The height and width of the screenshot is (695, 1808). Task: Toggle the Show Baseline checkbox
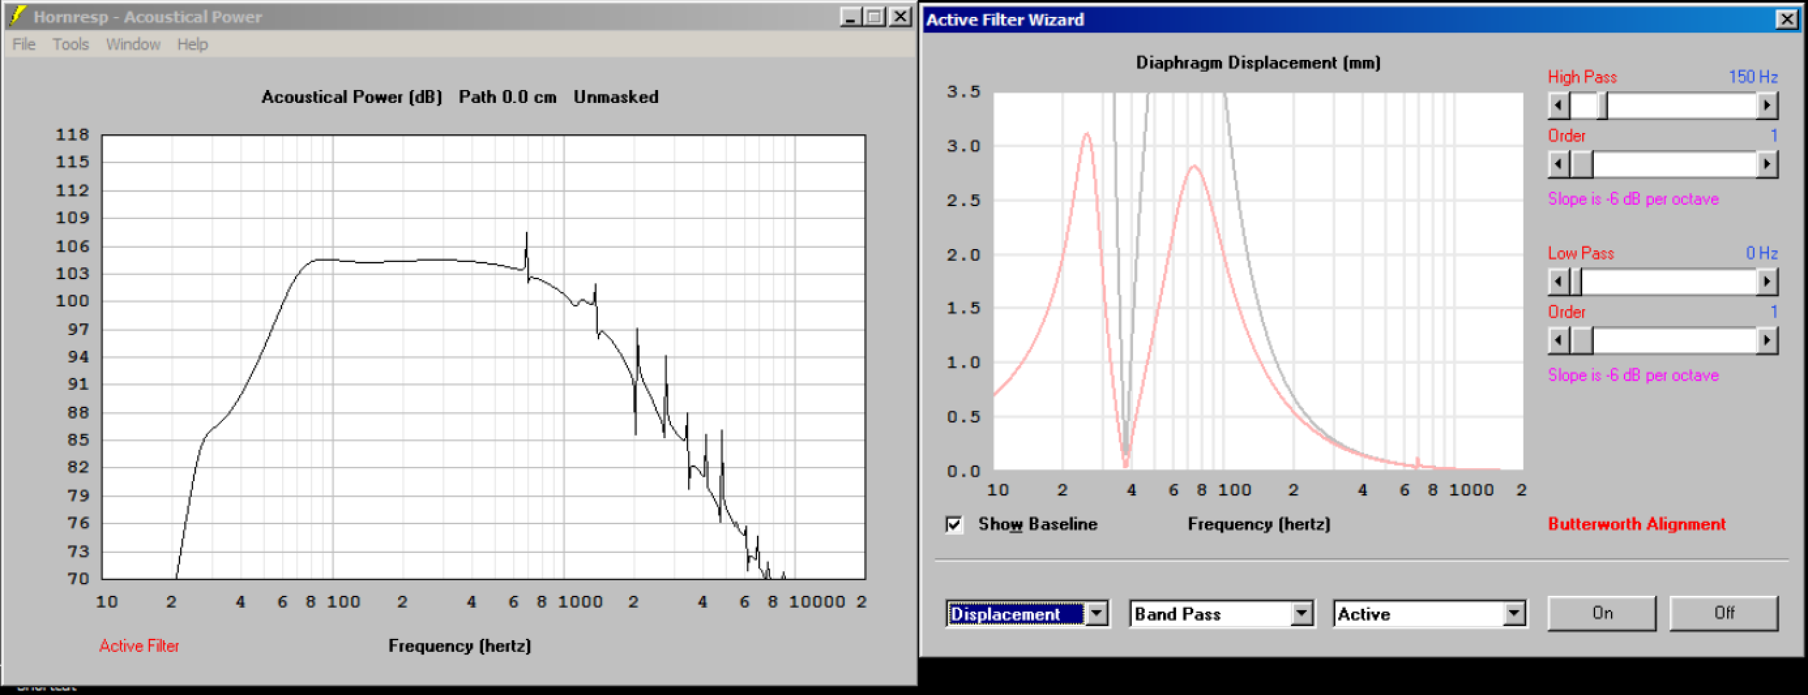954,525
